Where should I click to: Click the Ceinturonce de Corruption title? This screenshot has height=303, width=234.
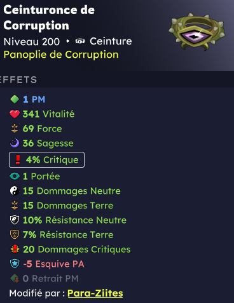[49, 18]
